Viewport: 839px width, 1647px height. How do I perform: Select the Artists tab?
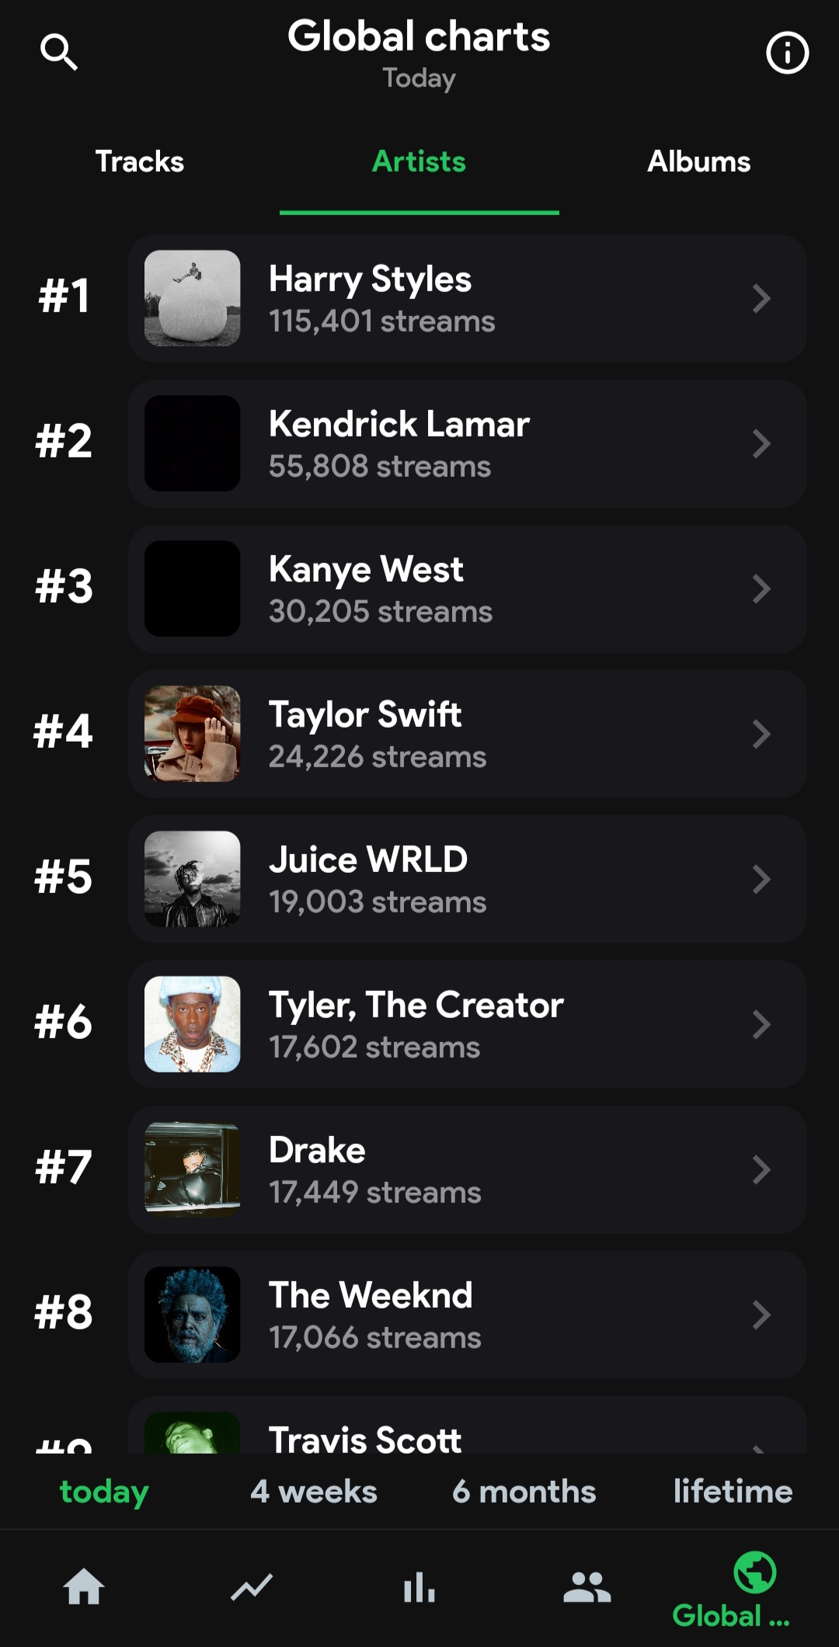point(419,162)
